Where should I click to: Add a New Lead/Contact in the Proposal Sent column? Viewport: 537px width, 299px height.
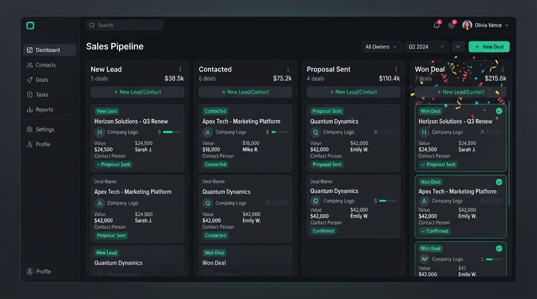354,92
